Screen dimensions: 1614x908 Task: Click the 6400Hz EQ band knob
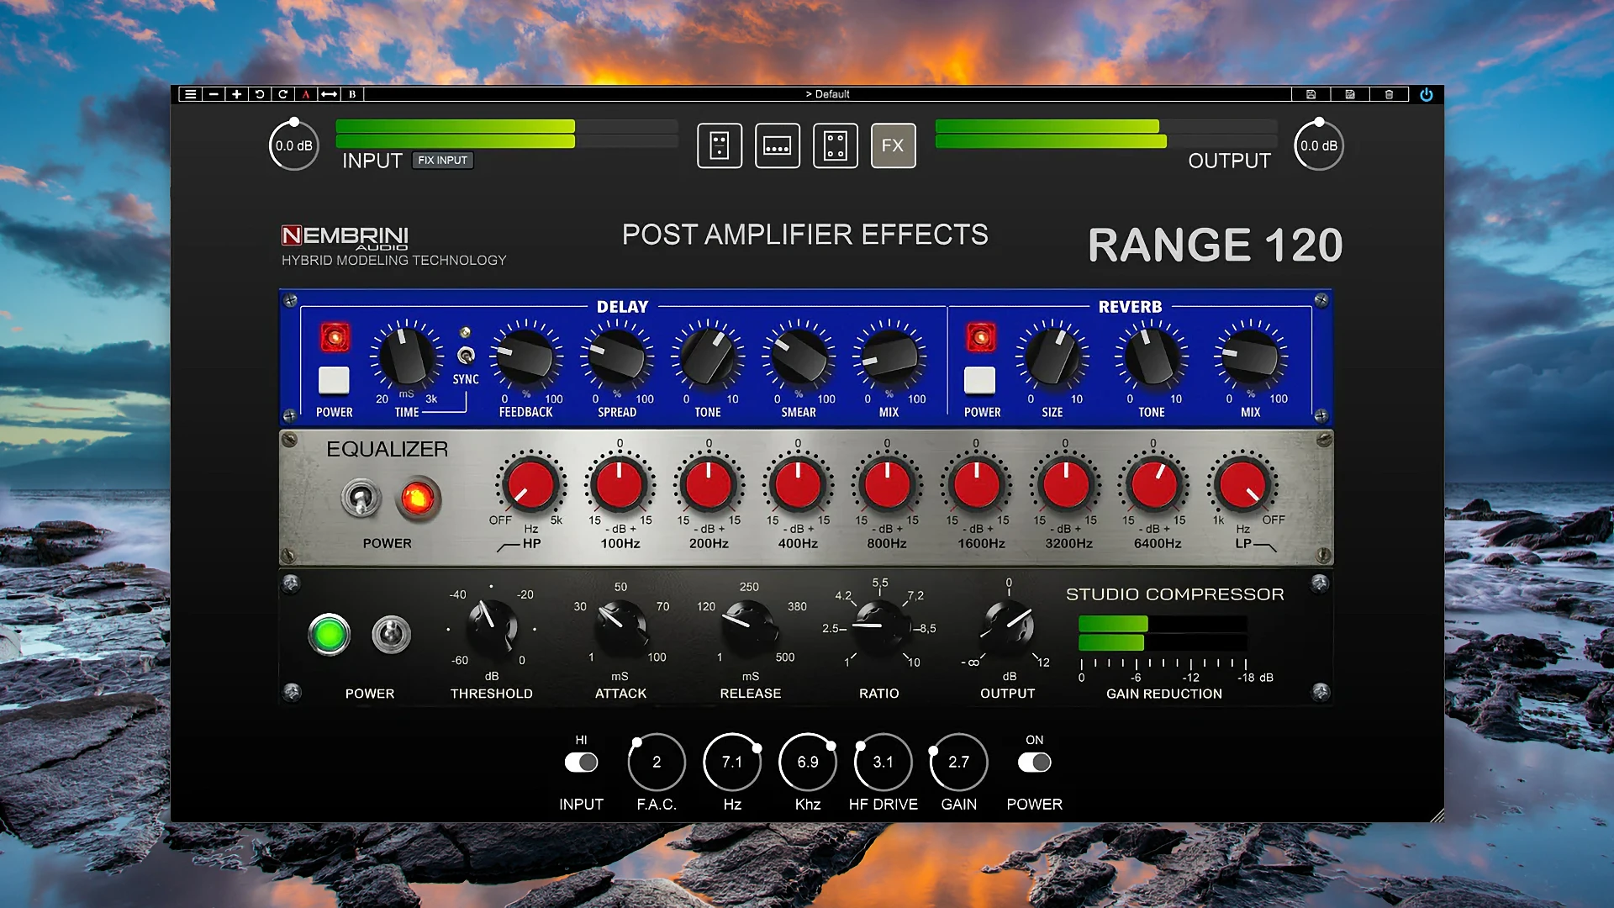(1154, 484)
